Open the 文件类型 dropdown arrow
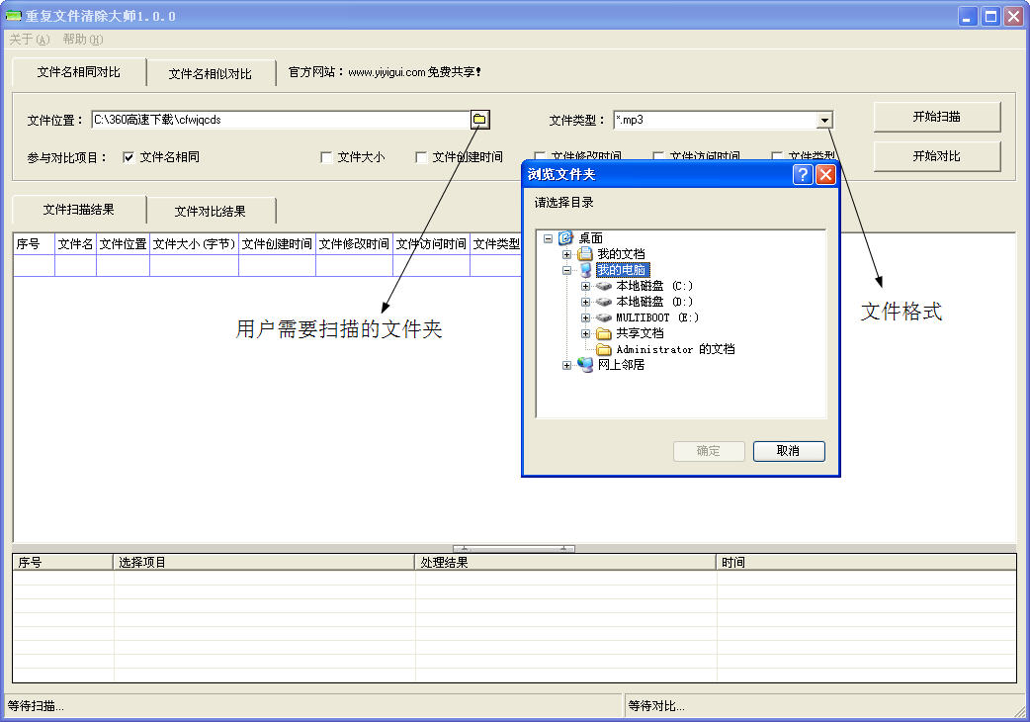The width and height of the screenshot is (1030, 722). 824,121
